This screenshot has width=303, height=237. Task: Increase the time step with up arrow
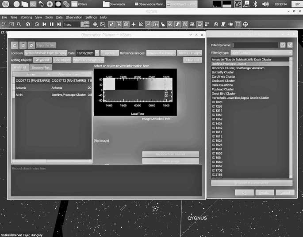pyautogui.click(x=87, y=23)
